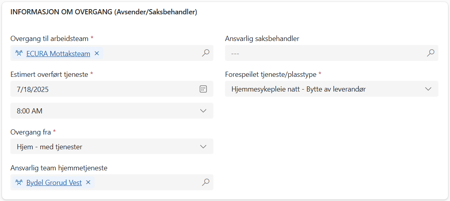Expand the 8:00 AM time dropdown
Screen dimensions: 450x201
click(x=203, y=111)
